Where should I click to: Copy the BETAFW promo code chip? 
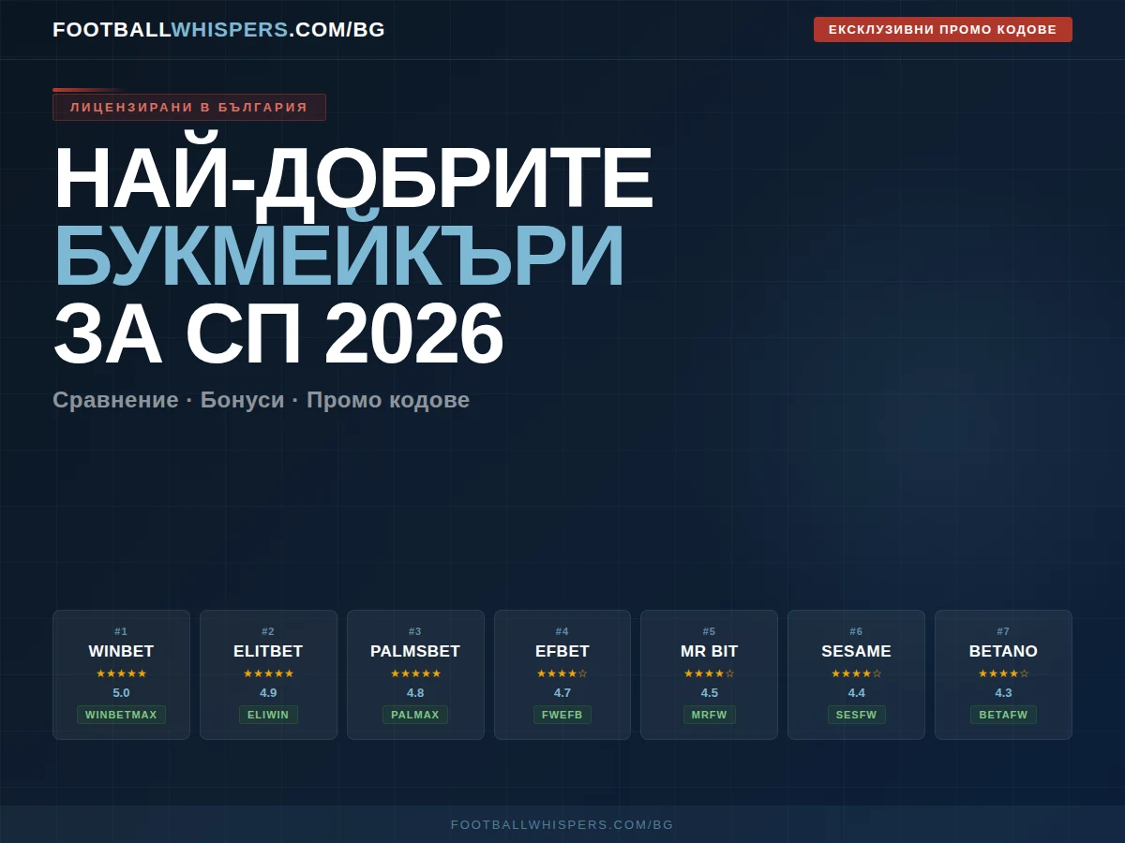click(1003, 715)
